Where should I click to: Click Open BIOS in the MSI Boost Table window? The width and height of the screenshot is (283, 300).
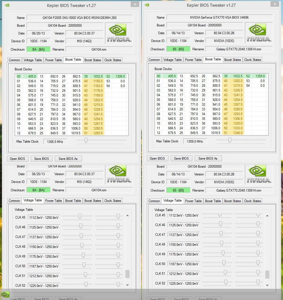[x=18, y=158]
